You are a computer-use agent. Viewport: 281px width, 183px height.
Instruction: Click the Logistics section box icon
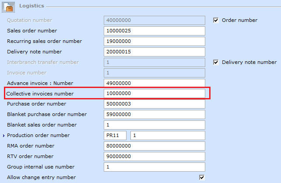point(8,7)
